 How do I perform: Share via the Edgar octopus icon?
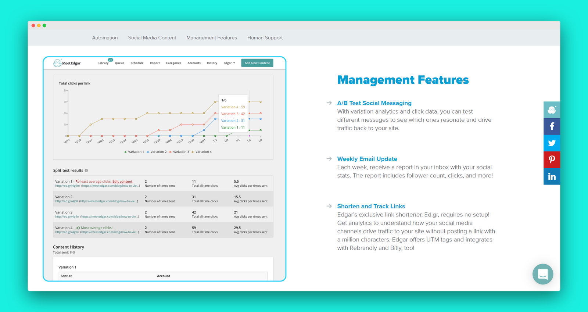(552, 110)
